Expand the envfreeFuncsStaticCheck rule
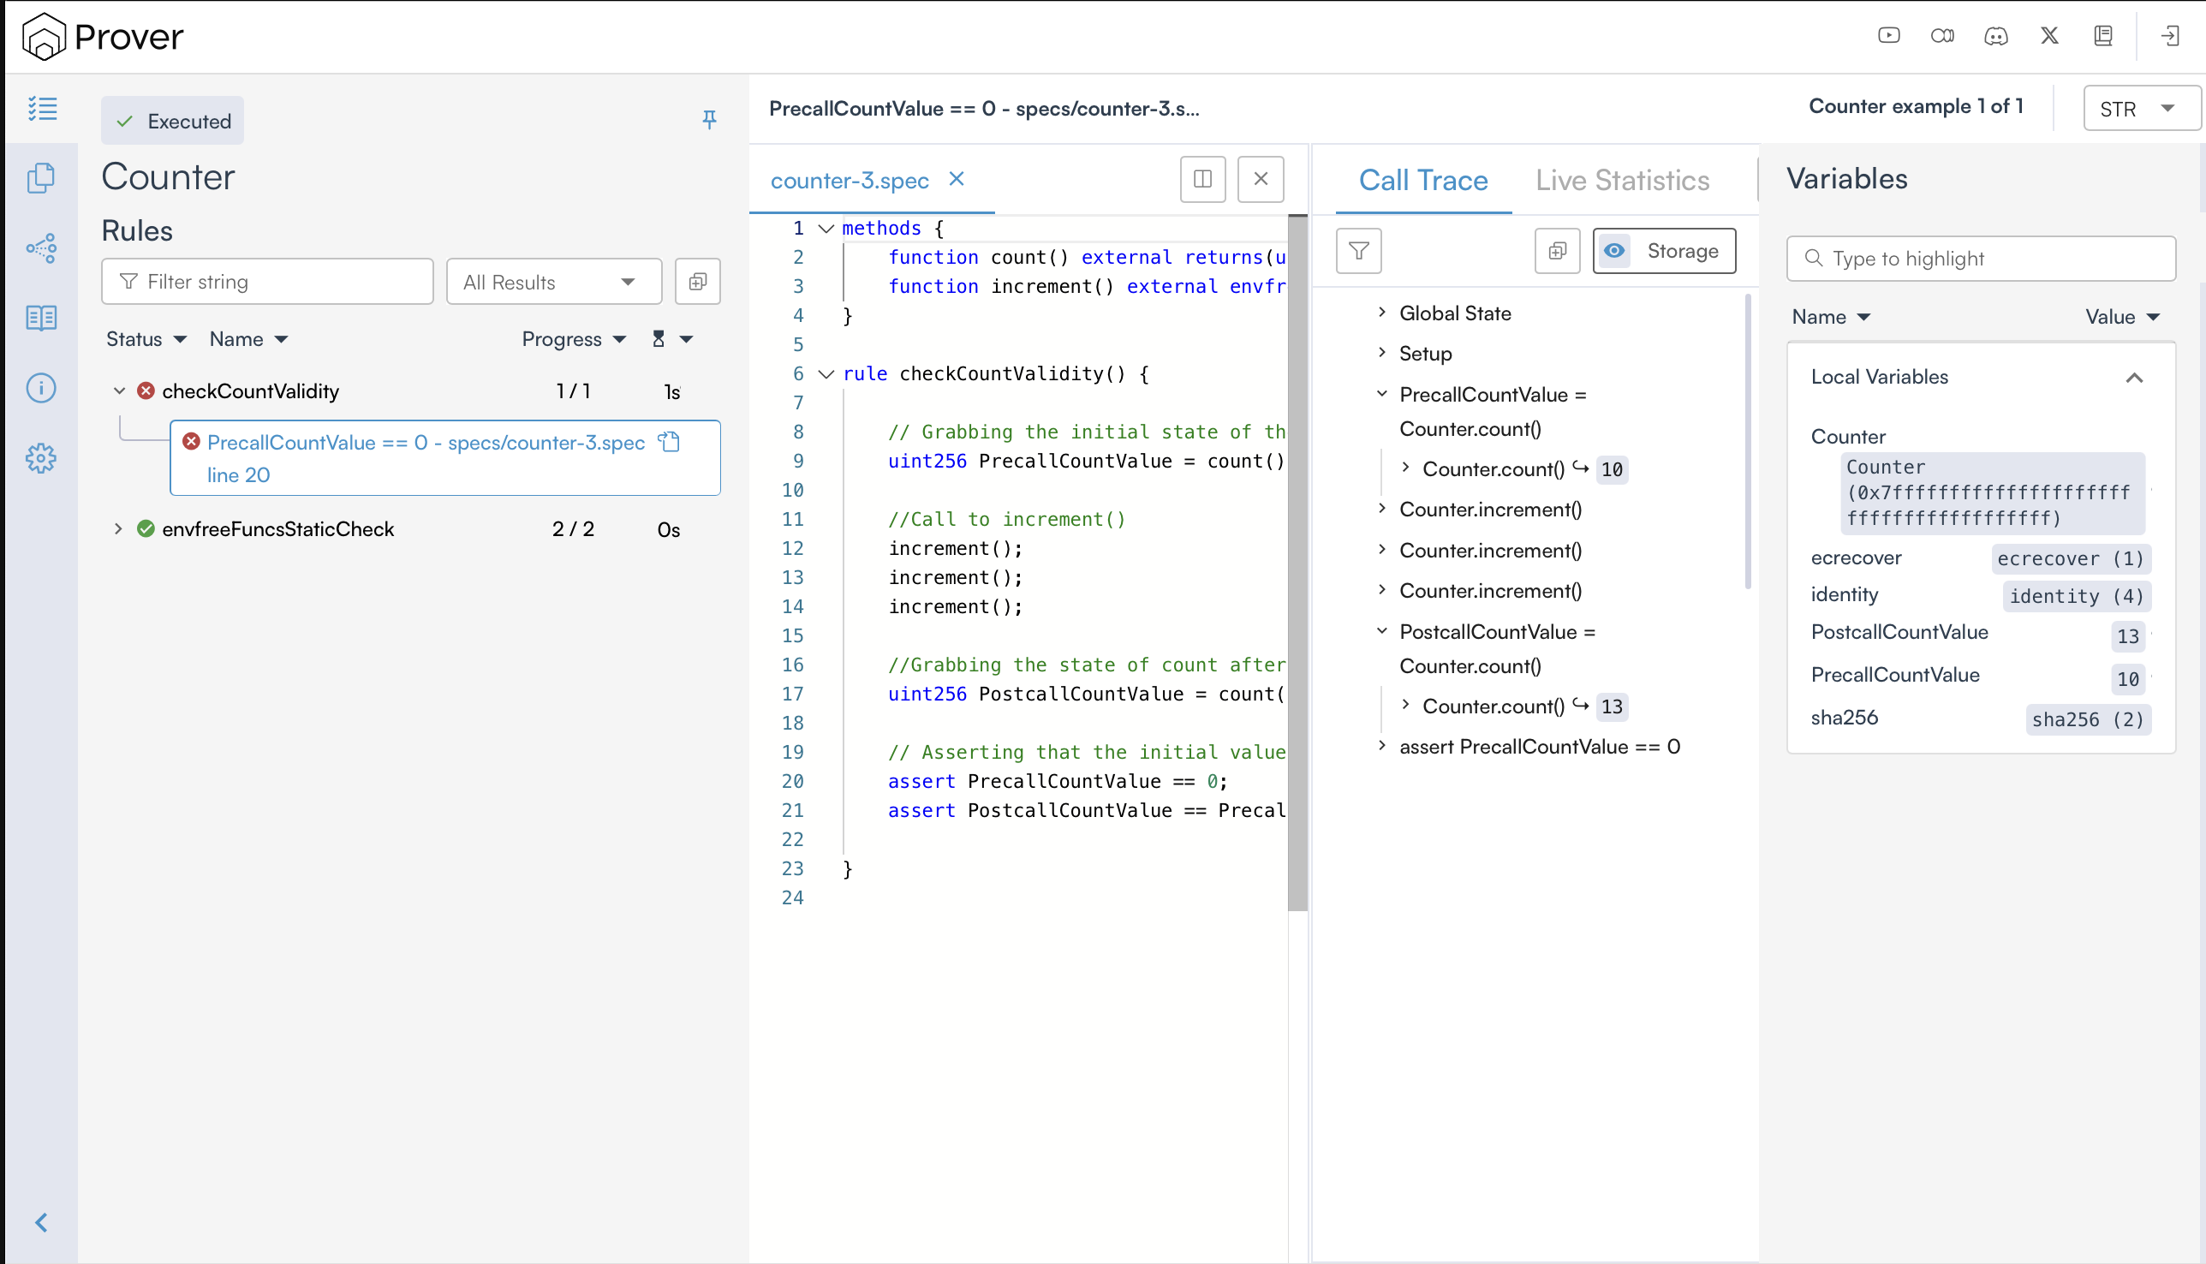Viewport: 2206px width, 1264px height. pos(118,528)
